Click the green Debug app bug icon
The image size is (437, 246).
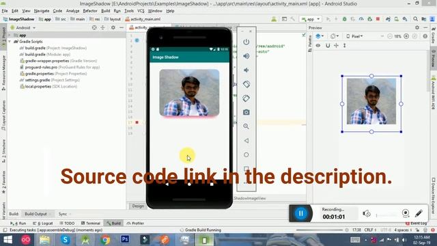click(344, 19)
